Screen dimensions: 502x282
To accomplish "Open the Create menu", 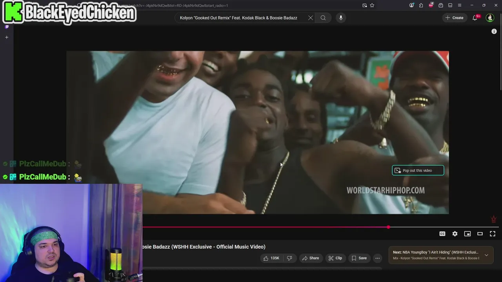I will pyautogui.click(x=454, y=18).
